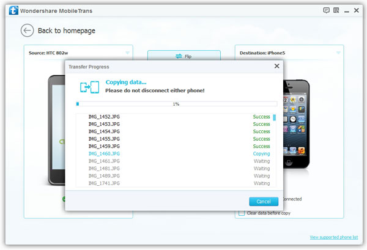Click the Back to homepage link
This screenshot has height=250, width=367.
tap(67, 31)
